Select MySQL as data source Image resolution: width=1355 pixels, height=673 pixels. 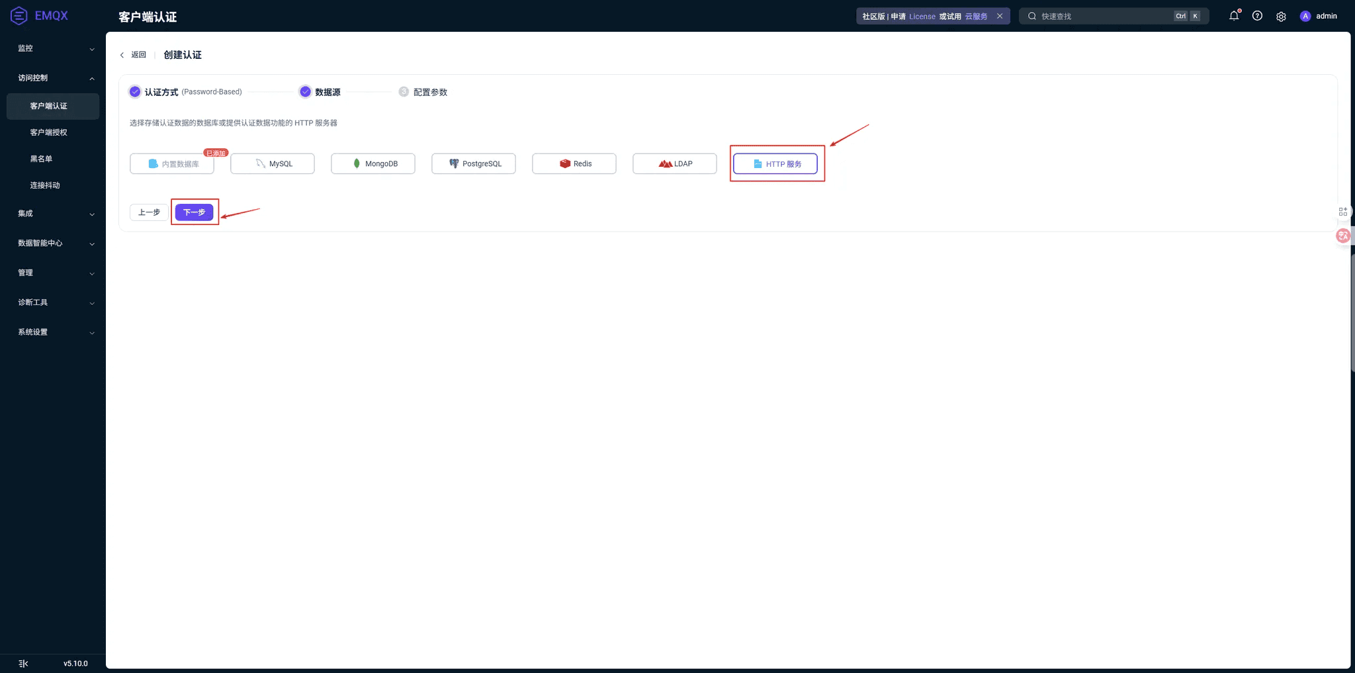tap(273, 163)
